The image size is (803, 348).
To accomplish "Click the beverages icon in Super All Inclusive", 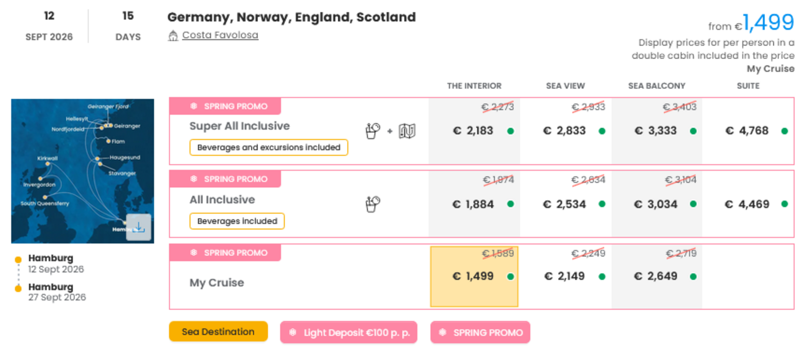I will [373, 130].
